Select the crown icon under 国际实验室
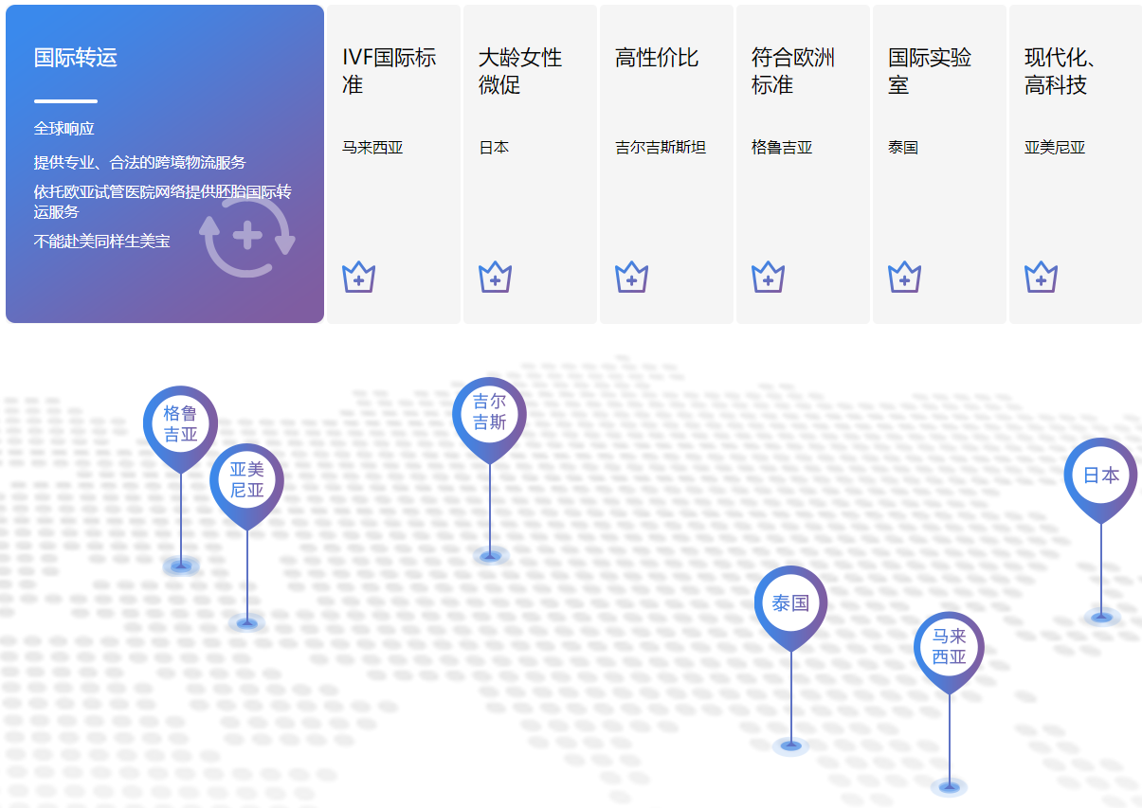This screenshot has height=808, width=1142. (x=903, y=277)
